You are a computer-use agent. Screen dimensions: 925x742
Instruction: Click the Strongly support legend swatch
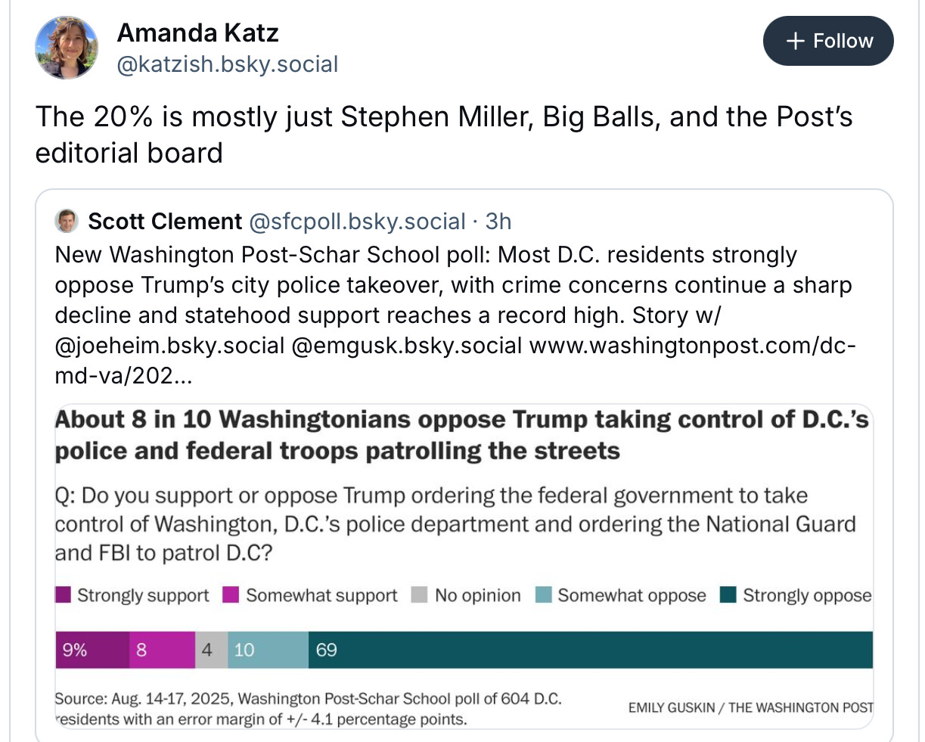(x=64, y=595)
